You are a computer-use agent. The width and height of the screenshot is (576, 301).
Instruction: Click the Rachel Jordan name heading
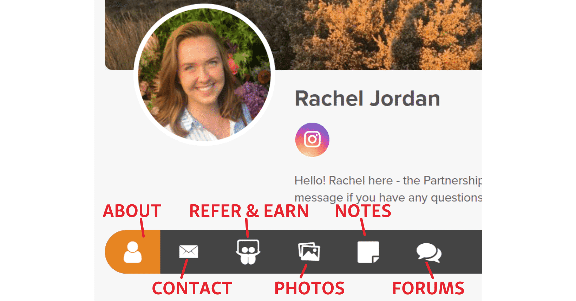point(367,98)
